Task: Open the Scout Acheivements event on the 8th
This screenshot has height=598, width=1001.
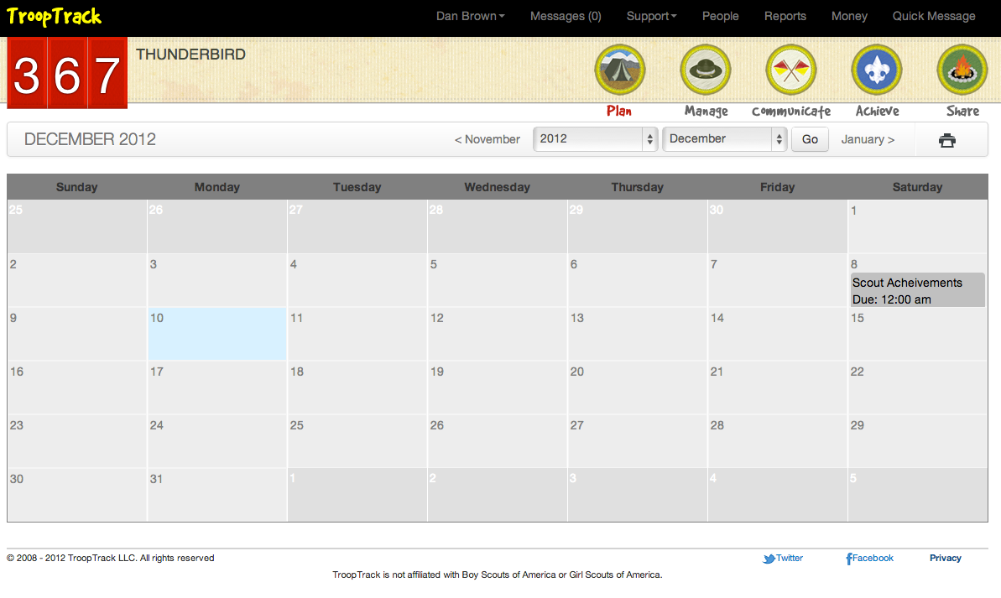Action: click(x=917, y=290)
